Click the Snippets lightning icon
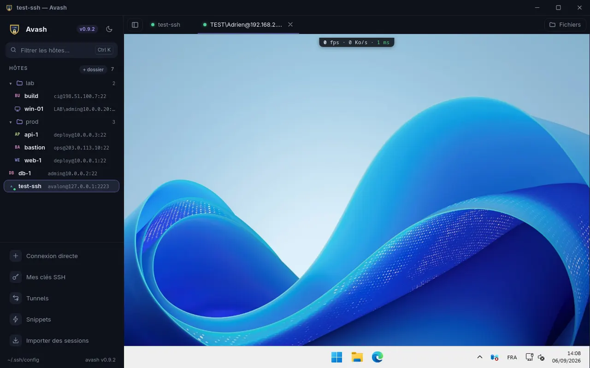This screenshot has width=590, height=368. point(16,319)
